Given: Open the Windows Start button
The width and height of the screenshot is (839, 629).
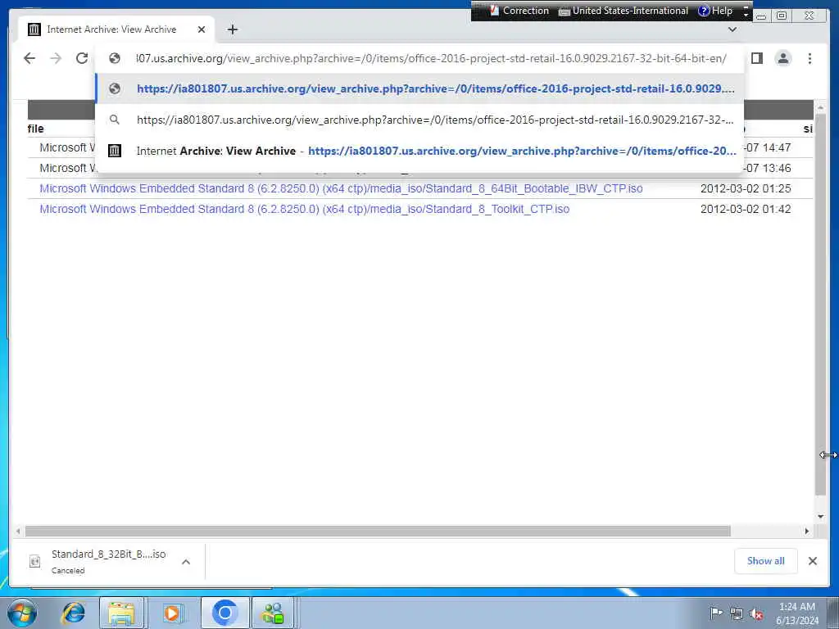Looking at the screenshot, I should click(x=22, y=613).
